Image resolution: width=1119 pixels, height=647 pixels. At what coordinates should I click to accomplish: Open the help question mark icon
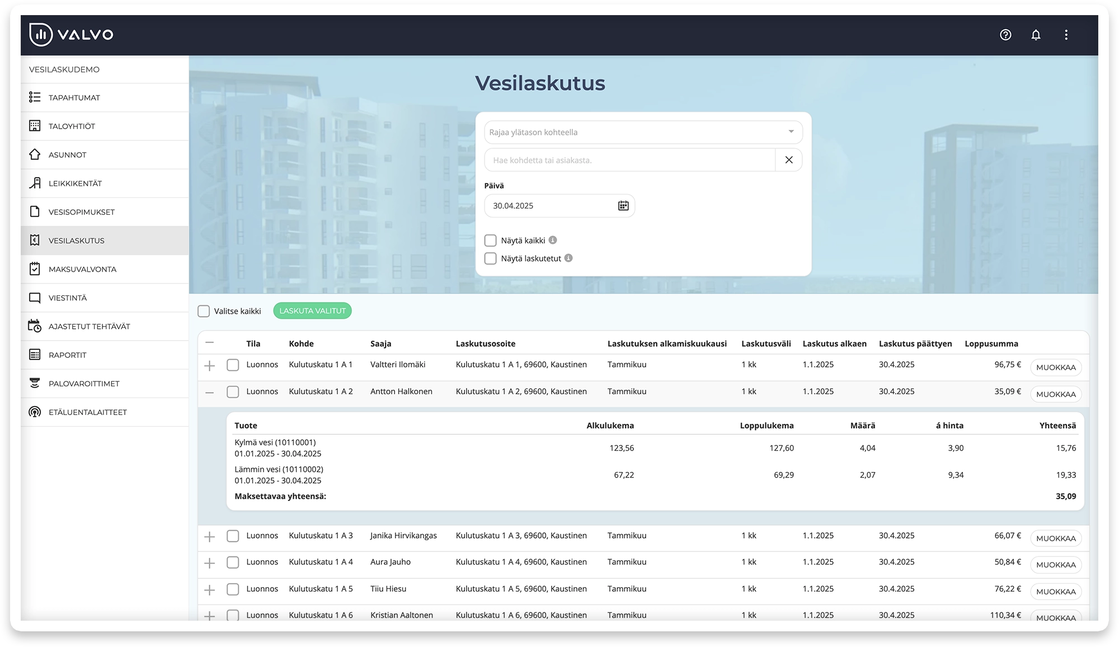(1005, 35)
